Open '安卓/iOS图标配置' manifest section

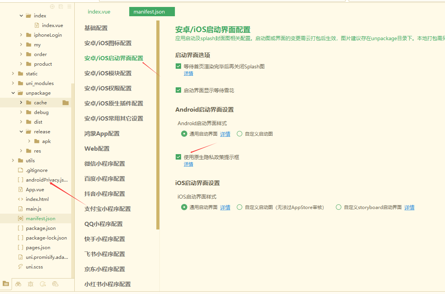click(x=108, y=43)
